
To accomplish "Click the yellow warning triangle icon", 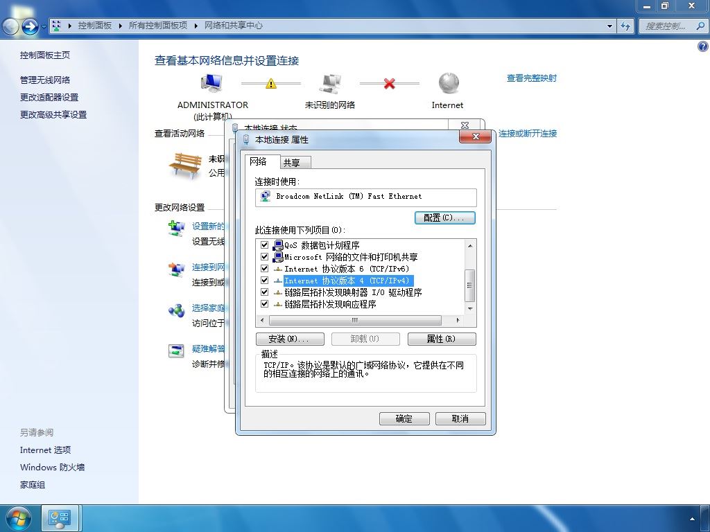I will tap(271, 84).
